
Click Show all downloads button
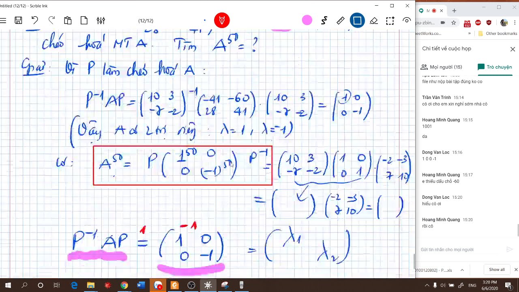[497, 270]
